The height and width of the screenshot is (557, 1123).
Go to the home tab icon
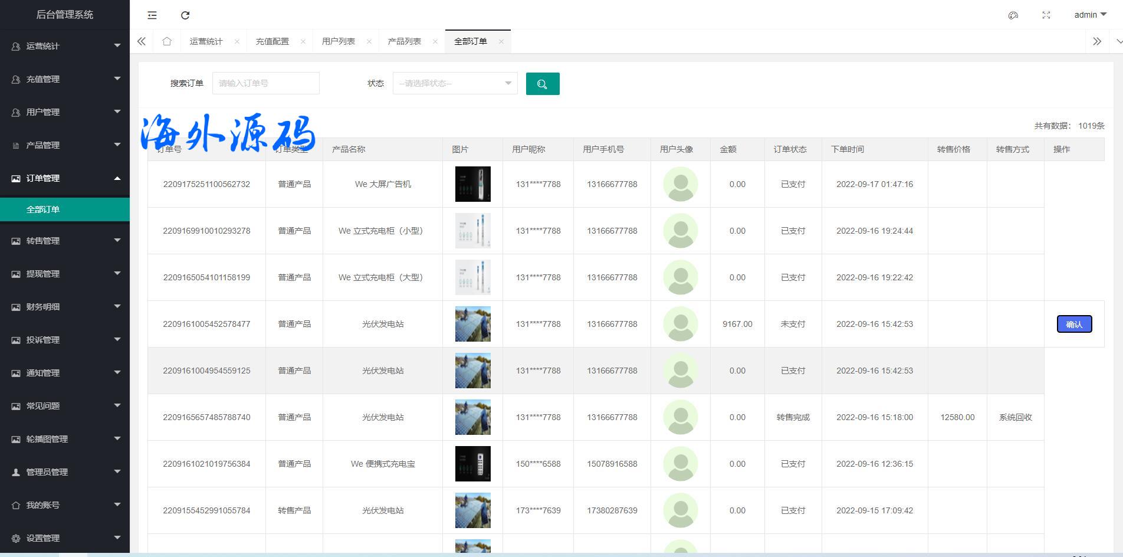167,41
